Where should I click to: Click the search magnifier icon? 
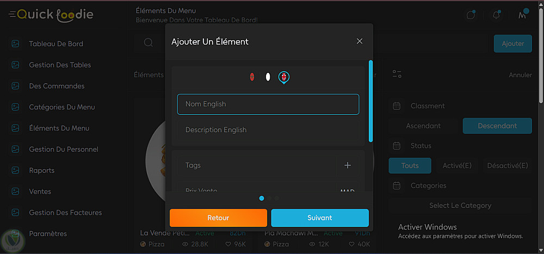point(148,42)
